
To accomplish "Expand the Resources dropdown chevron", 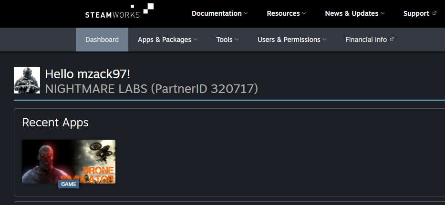I will [x=304, y=13].
